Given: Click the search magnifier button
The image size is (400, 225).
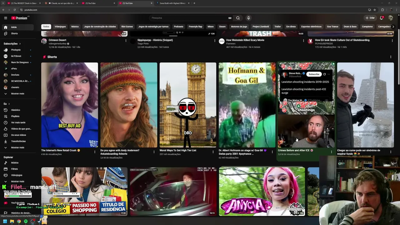Looking at the screenshot, I should coord(238,18).
